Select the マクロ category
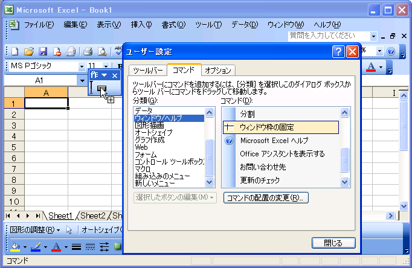Screen dimensions: 412x268 [x=169, y=169]
